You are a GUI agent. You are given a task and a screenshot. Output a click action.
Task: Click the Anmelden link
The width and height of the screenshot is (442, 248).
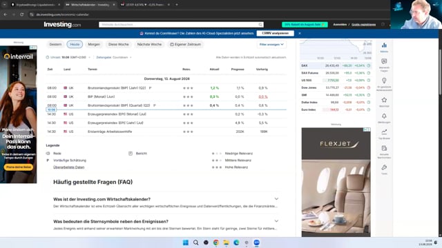point(340,25)
